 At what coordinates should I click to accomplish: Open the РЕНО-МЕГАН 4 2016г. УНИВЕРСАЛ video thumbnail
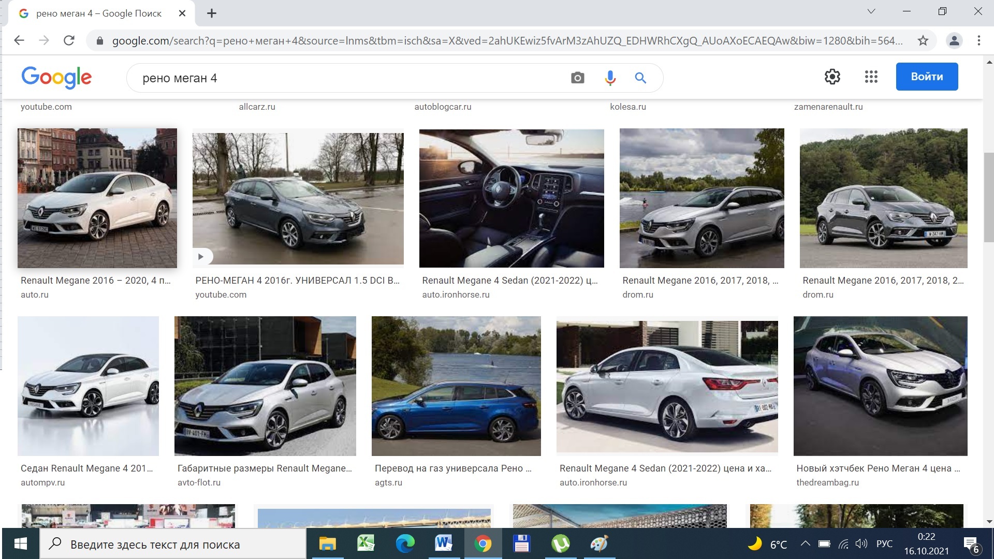[x=298, y=199]
